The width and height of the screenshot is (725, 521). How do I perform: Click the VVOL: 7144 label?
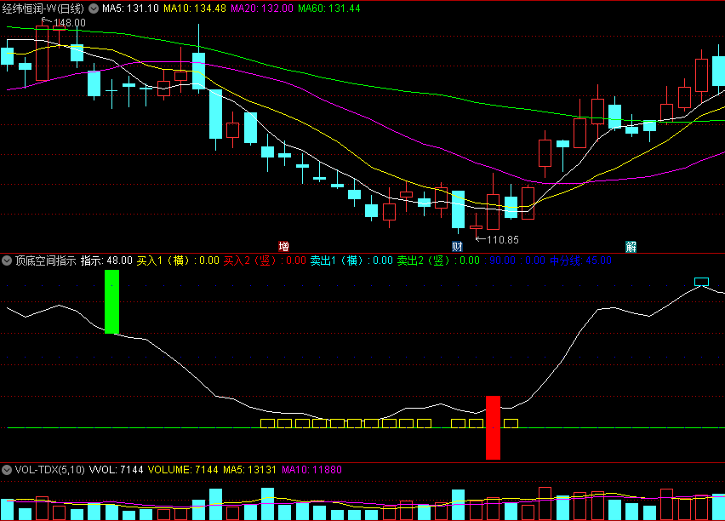116,470
